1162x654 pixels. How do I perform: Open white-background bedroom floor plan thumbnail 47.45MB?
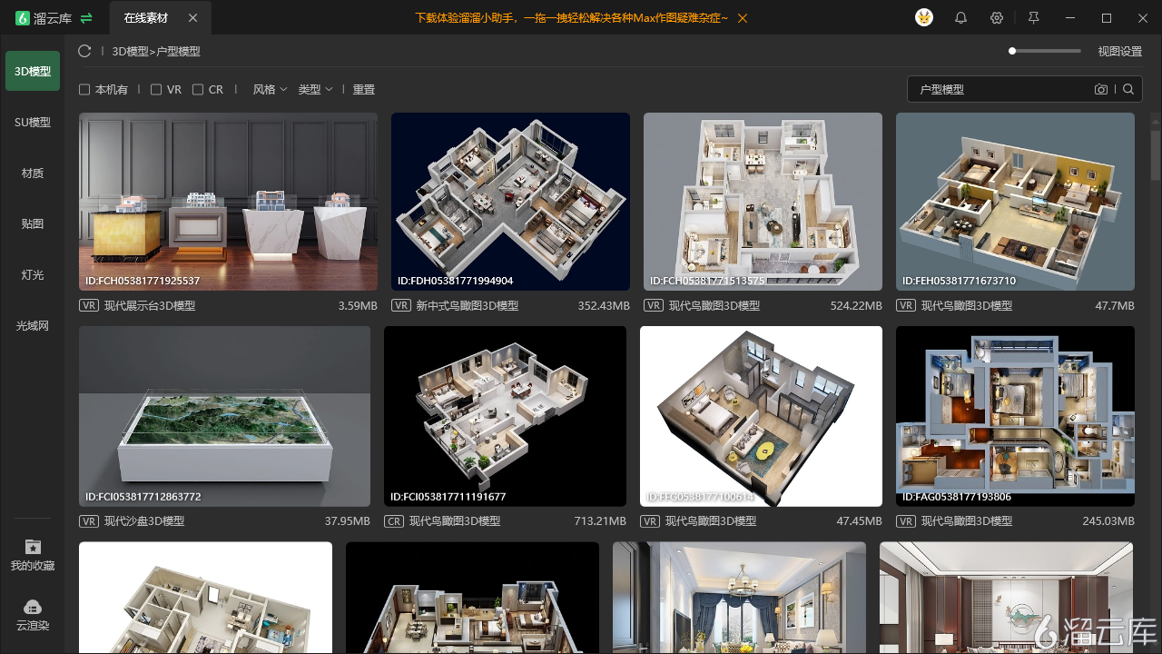[761, 416]
